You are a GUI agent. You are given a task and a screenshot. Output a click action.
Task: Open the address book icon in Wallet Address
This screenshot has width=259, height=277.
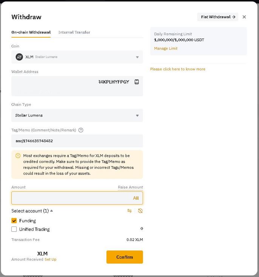click(137, 82)
